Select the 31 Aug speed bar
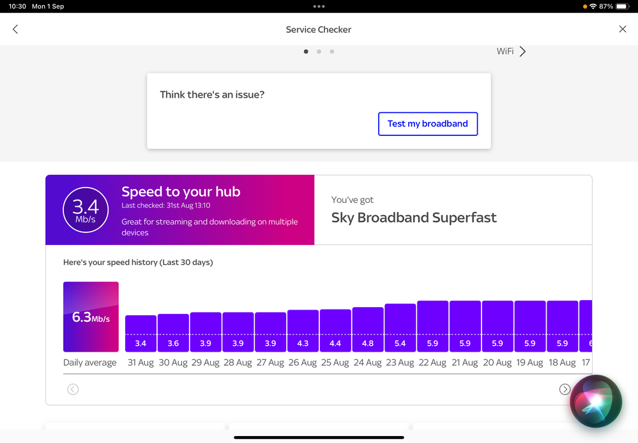The image size is (638, 443). 141,333
